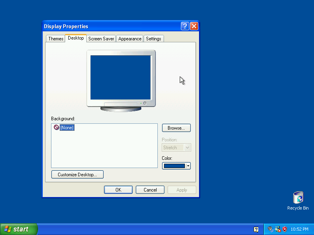Select the Desktop tab
This screenshot has width=314, height=235.
(x=76, y=38)
